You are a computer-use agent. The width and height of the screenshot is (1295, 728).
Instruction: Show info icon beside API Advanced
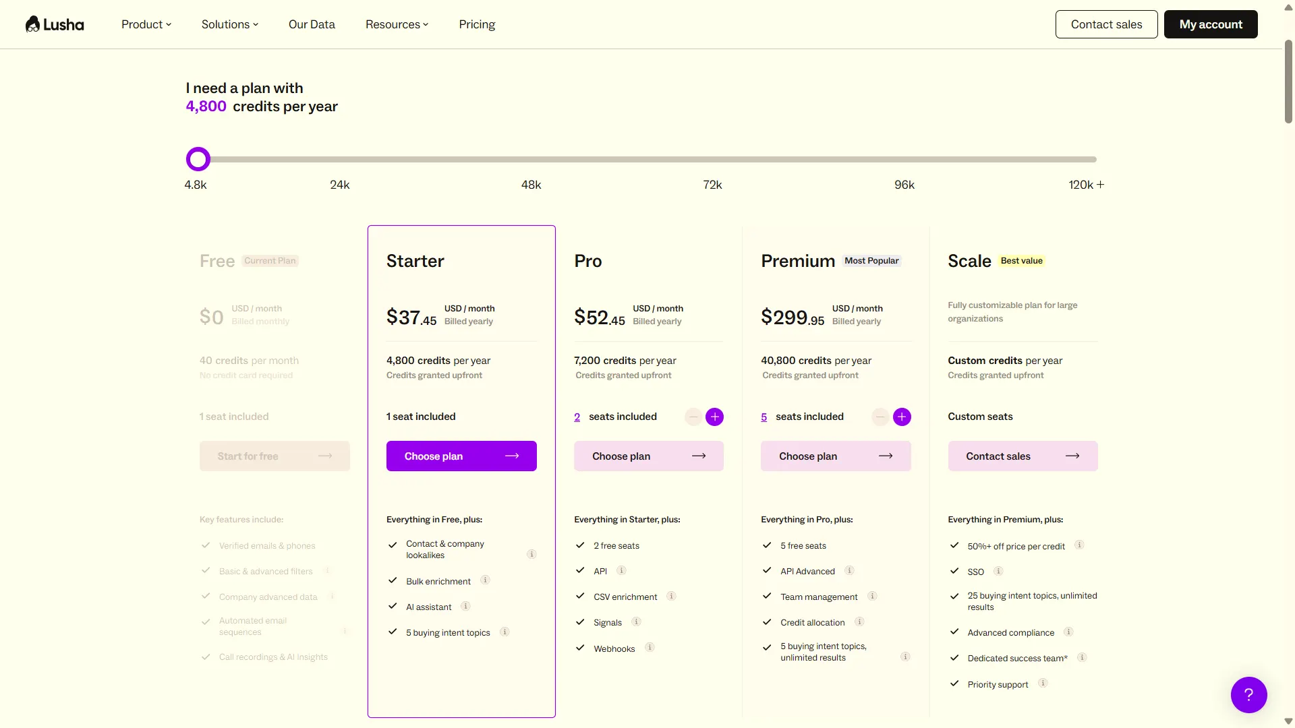(x=849, y=570)
